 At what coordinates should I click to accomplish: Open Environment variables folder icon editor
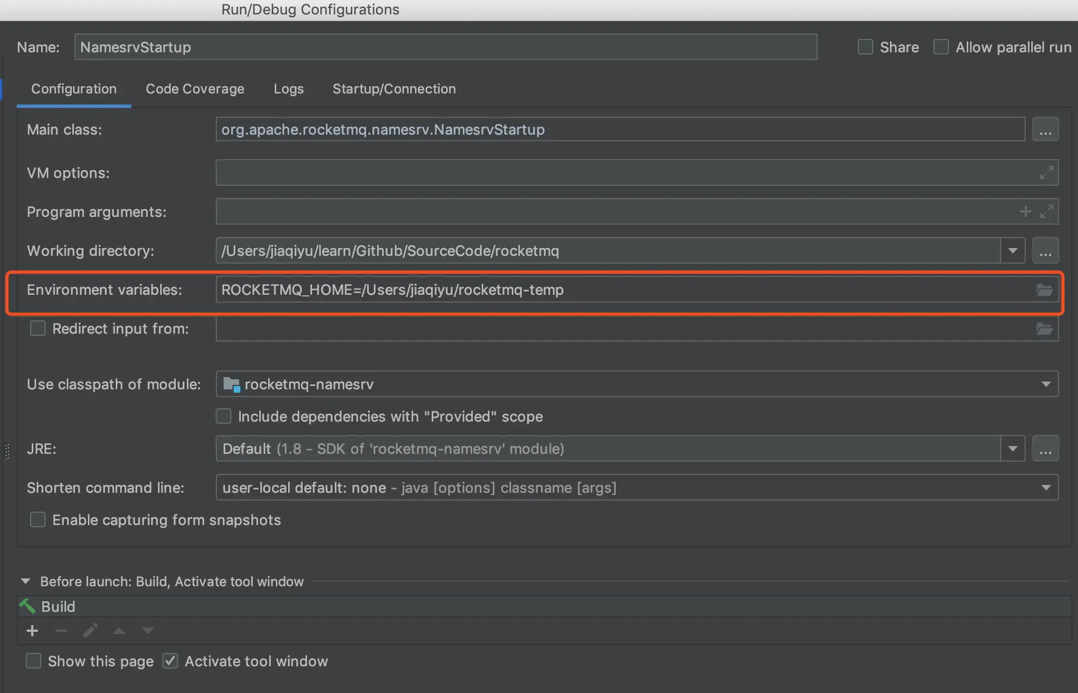tap(1044, 290)
